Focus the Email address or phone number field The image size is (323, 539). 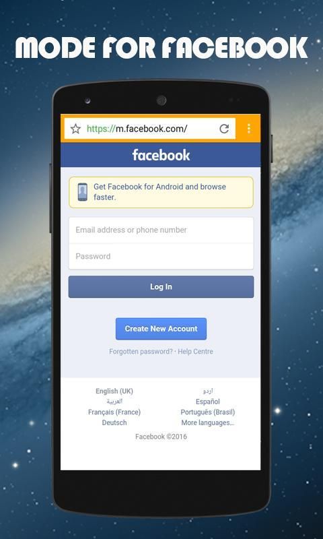coord(161,230)
